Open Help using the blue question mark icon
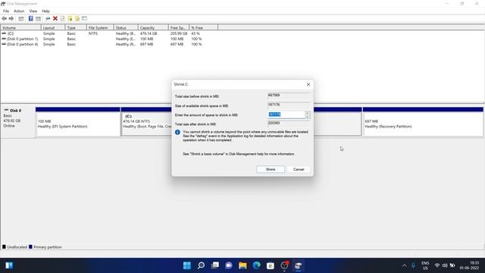 [x=30, y=18]
